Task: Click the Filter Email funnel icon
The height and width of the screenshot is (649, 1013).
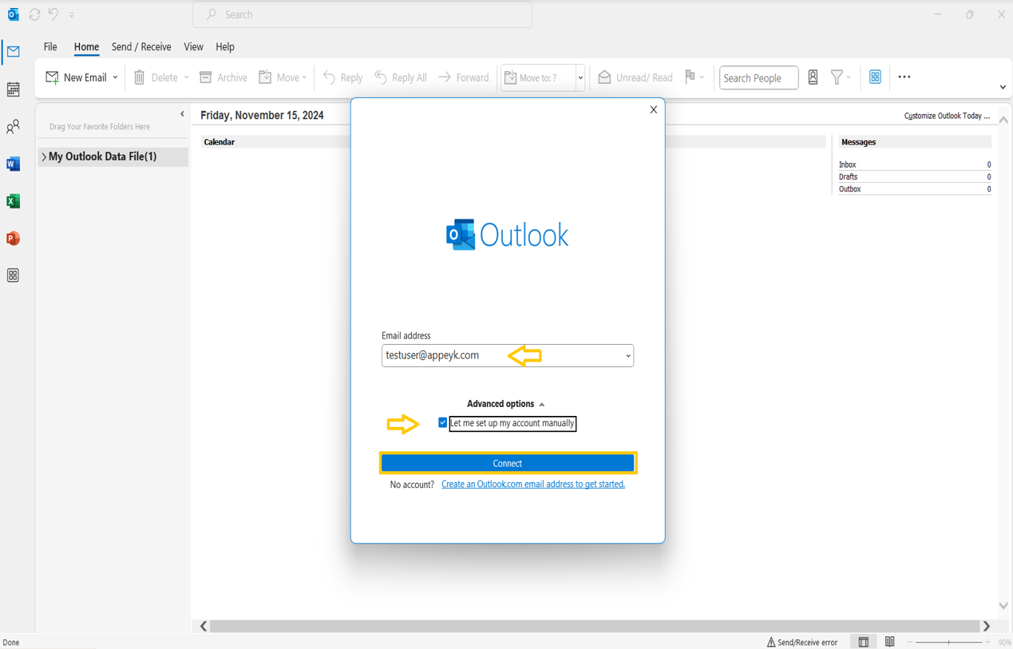Action: 837,77
